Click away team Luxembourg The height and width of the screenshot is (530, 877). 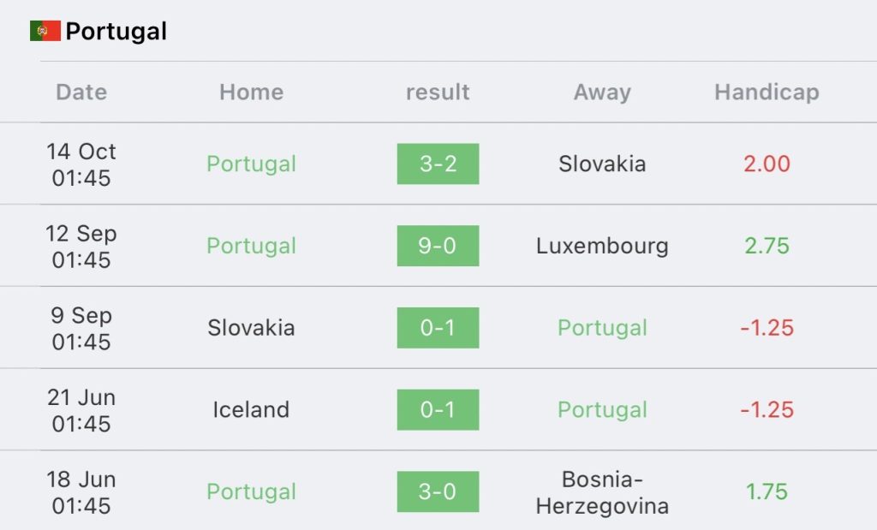pos(602,246)
